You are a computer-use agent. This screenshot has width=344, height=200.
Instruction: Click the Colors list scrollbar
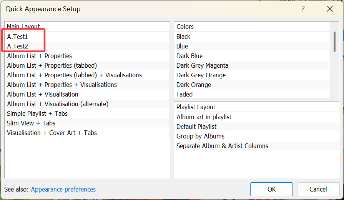(334, 40)
